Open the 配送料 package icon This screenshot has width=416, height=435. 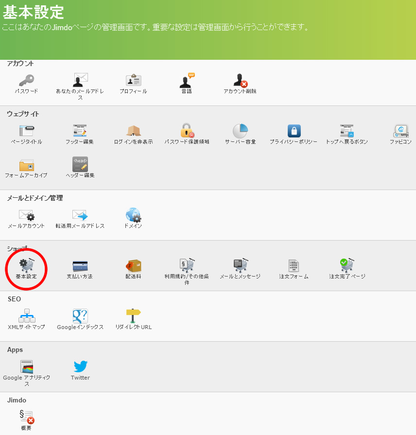coord(133,266)
